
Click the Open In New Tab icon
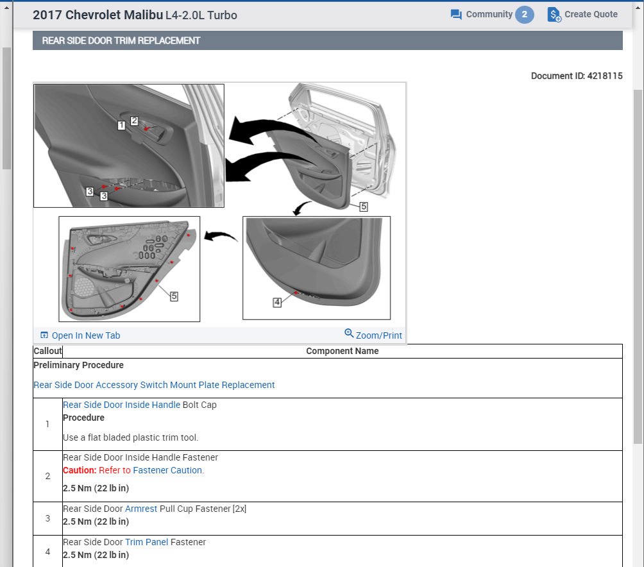pyautogui.click(x=44, y=335)
